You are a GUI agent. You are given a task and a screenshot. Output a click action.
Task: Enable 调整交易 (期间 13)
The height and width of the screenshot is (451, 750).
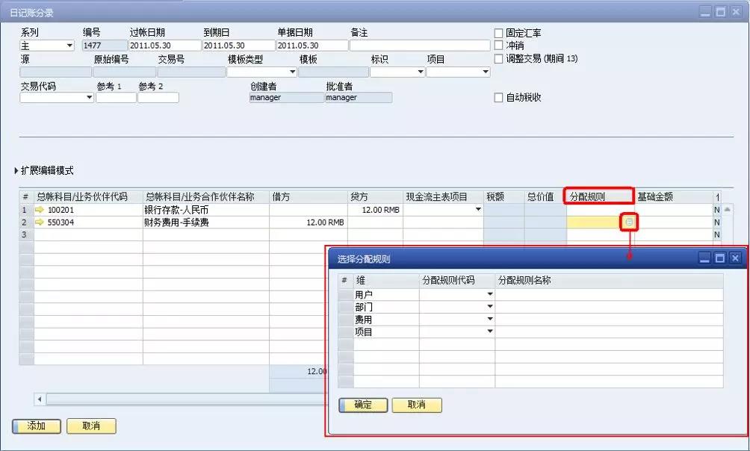498,58
